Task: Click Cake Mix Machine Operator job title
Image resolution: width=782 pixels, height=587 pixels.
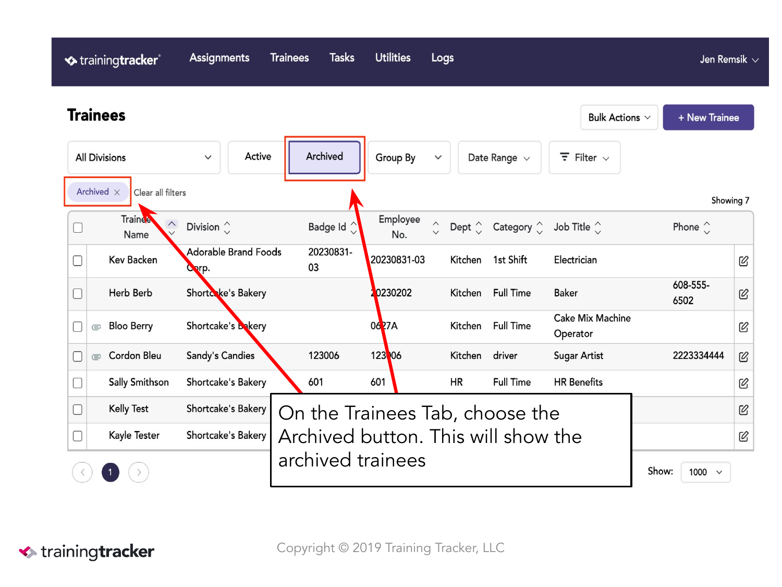Action: [592, 326]
